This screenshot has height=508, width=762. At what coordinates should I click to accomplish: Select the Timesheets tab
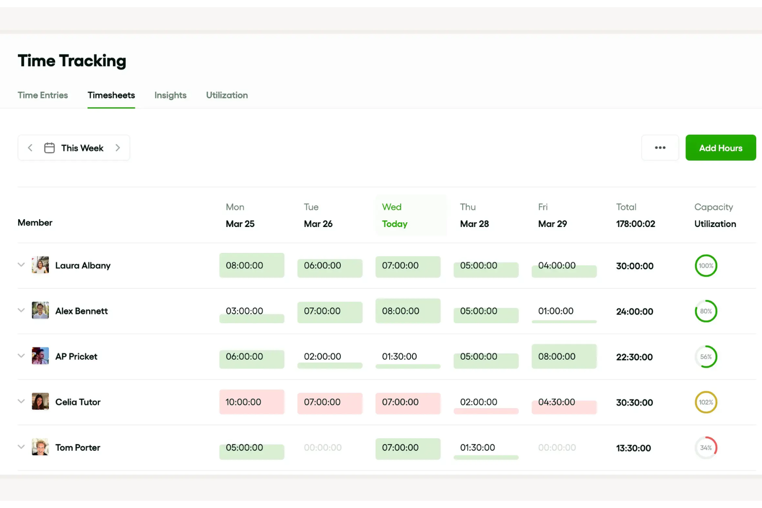(111, 95)
